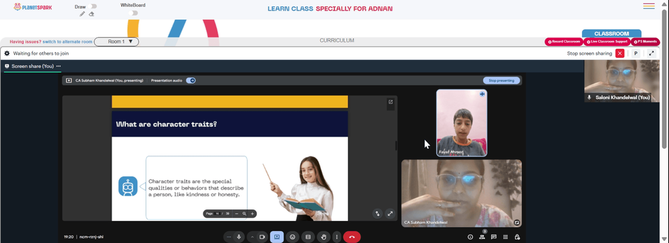Toggle Presentation audio switch

(x=191, y=80)
